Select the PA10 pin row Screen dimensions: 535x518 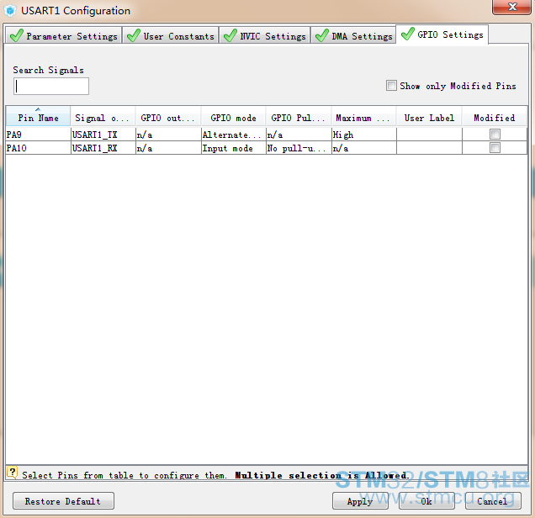pos(267,148)
